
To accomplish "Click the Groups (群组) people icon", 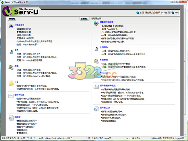I will pos(11,67).
